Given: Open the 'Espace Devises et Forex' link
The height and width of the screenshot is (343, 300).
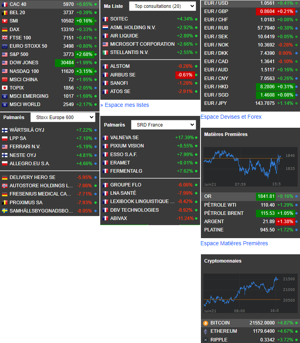Looking at the screenshot, I should click(231, 117).
